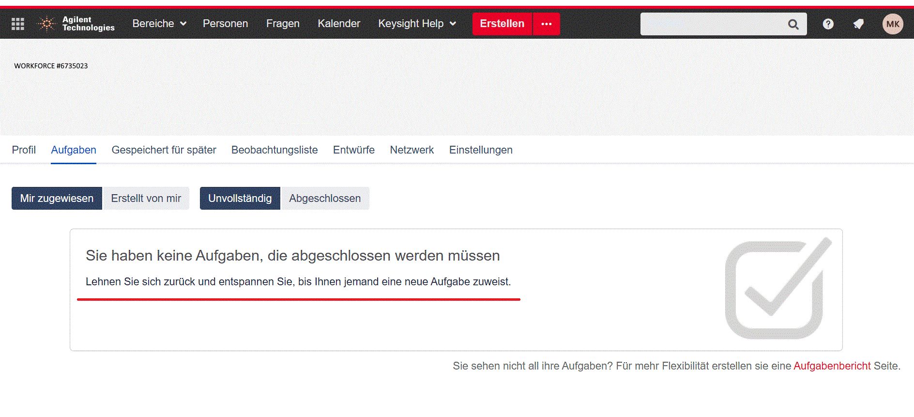Click the red Erstellen button
Image resolution: width=914 pixels, height=417 pixels.
502,24
